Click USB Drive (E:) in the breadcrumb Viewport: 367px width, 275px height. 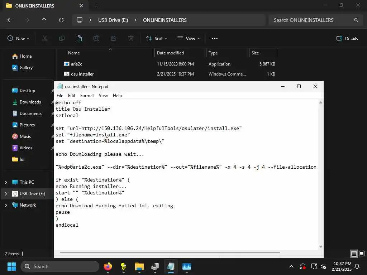(x=113, y=20)
